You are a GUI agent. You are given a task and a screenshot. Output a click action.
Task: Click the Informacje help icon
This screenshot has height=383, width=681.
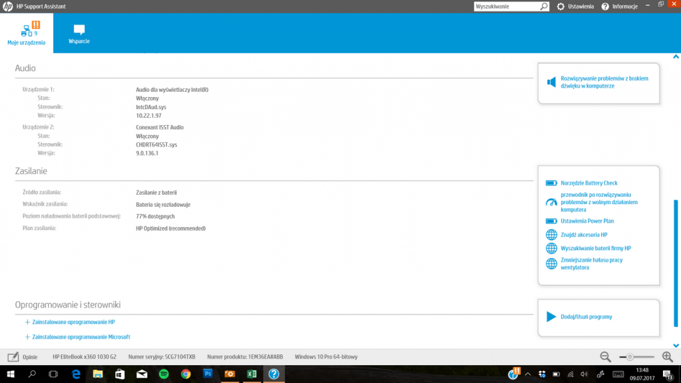pos(605,6)
